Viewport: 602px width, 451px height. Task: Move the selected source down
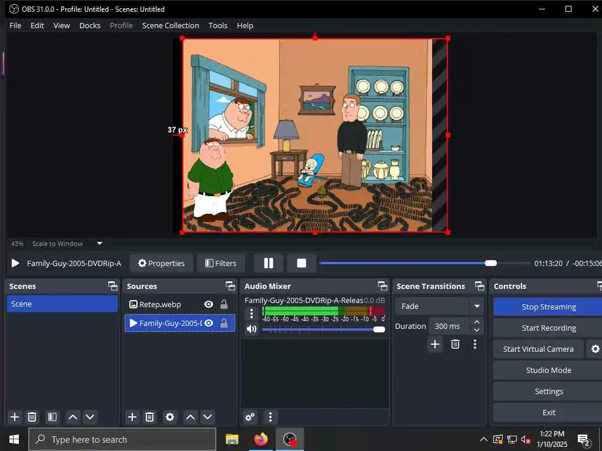pos(208,417)
